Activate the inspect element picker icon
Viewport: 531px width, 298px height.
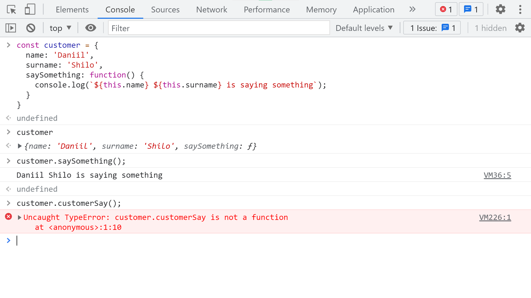(x=12, y=10)
